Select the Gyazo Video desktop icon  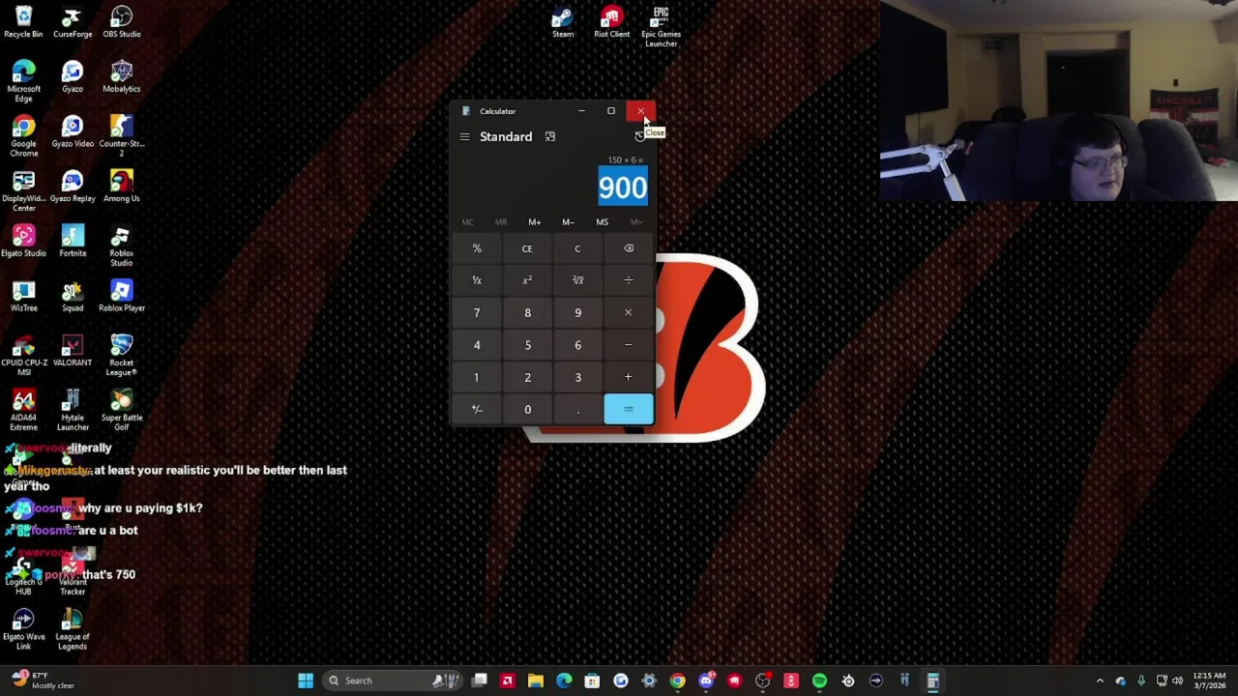(73, 132)
